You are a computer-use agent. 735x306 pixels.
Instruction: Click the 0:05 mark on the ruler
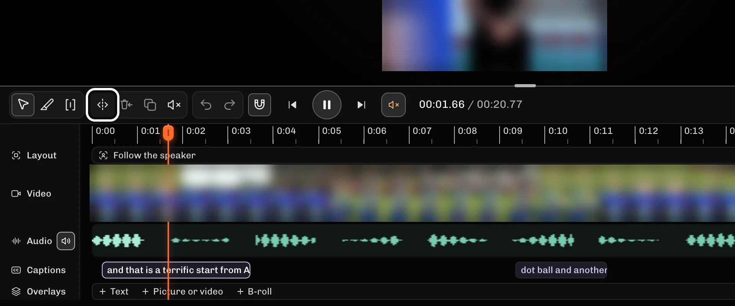[x=332, y=131]
